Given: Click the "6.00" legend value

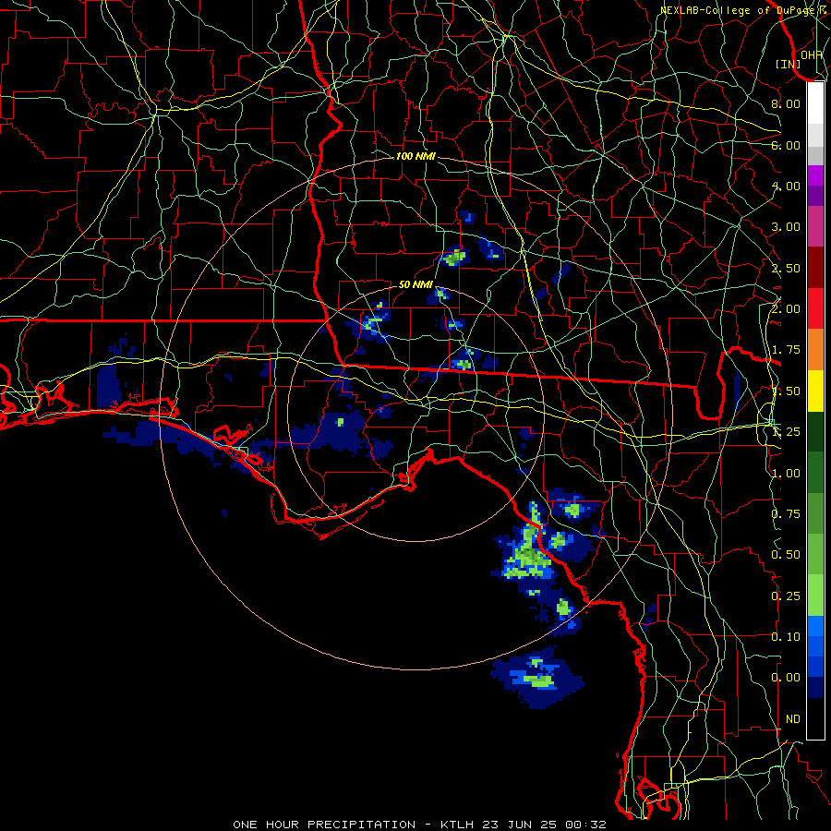Looking at the screenshot, I should point(786,145).
